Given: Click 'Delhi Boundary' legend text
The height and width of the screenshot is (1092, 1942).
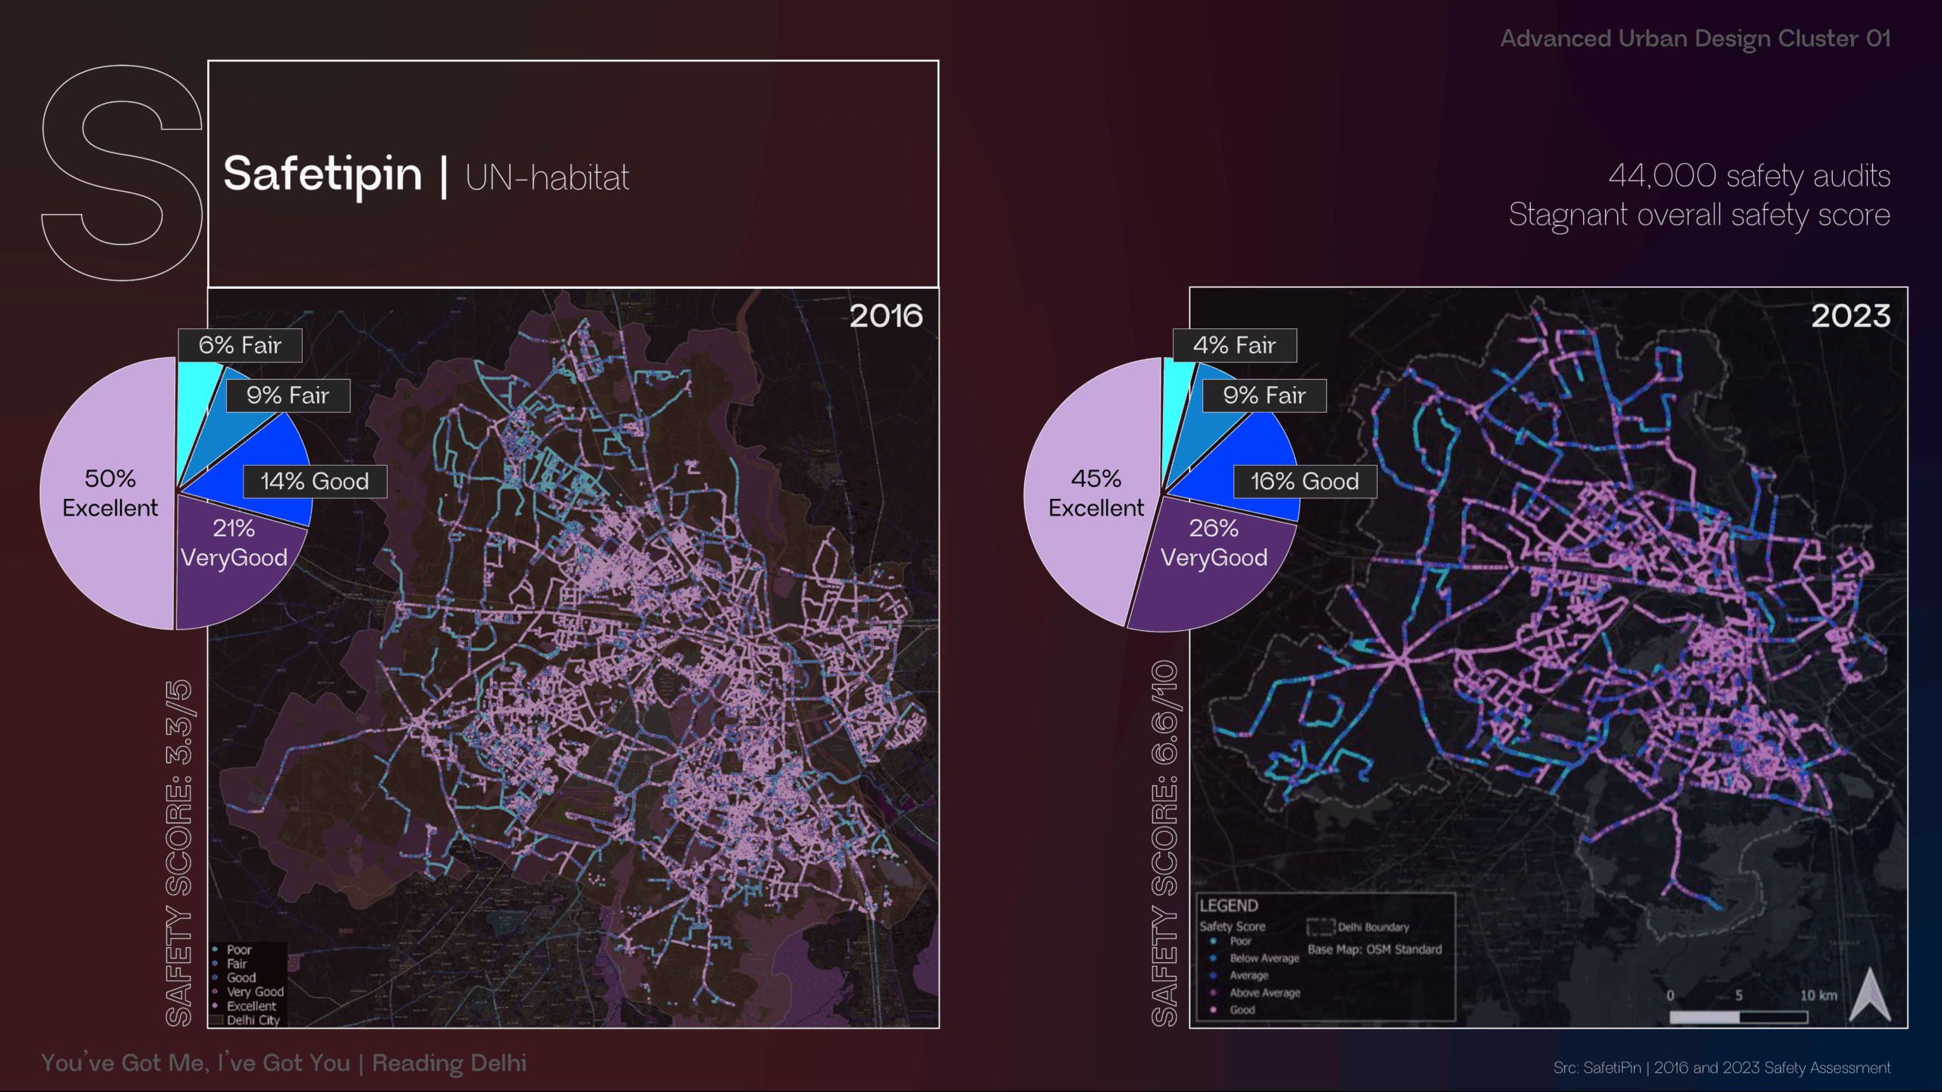Looking at the screenshot, I should (x=1373, y=927).
